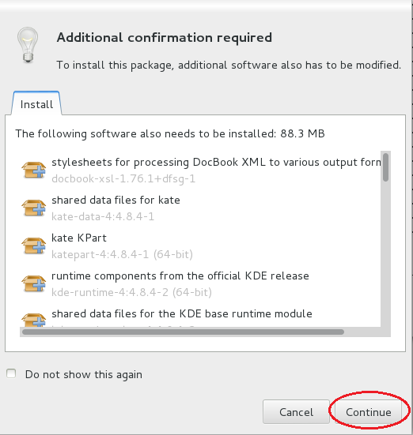The width and height of the screenshot is (413, 435).
Task: Click the lightbulb hint icon
Action: pyautogui.click(x=28, y=45)
